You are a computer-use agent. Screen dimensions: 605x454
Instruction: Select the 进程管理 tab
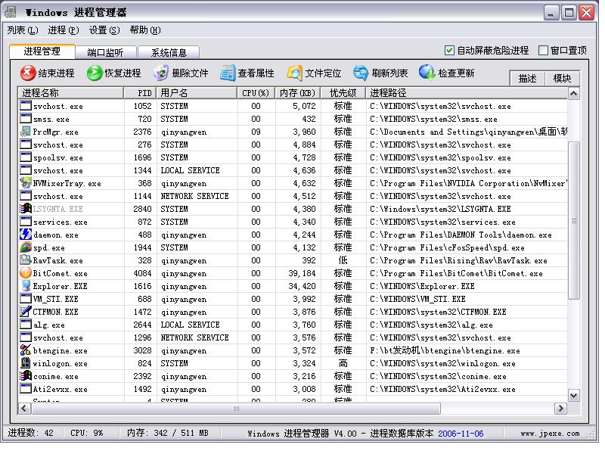tap(42, 51)
